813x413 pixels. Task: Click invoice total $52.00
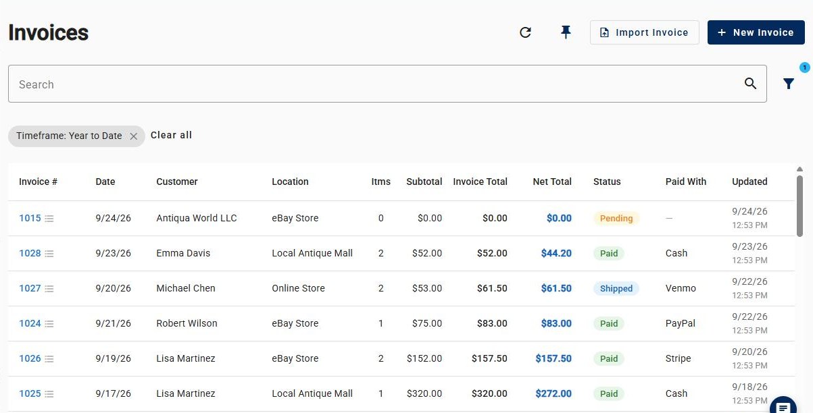(x=492, y=253)
